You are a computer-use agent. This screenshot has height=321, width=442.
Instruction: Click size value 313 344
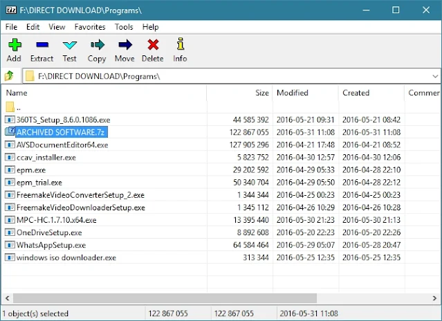pyautogui.click(x=256, y=257)
